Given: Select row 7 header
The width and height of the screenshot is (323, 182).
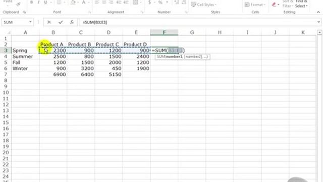Looking at the screenshot, I should 6,74.
